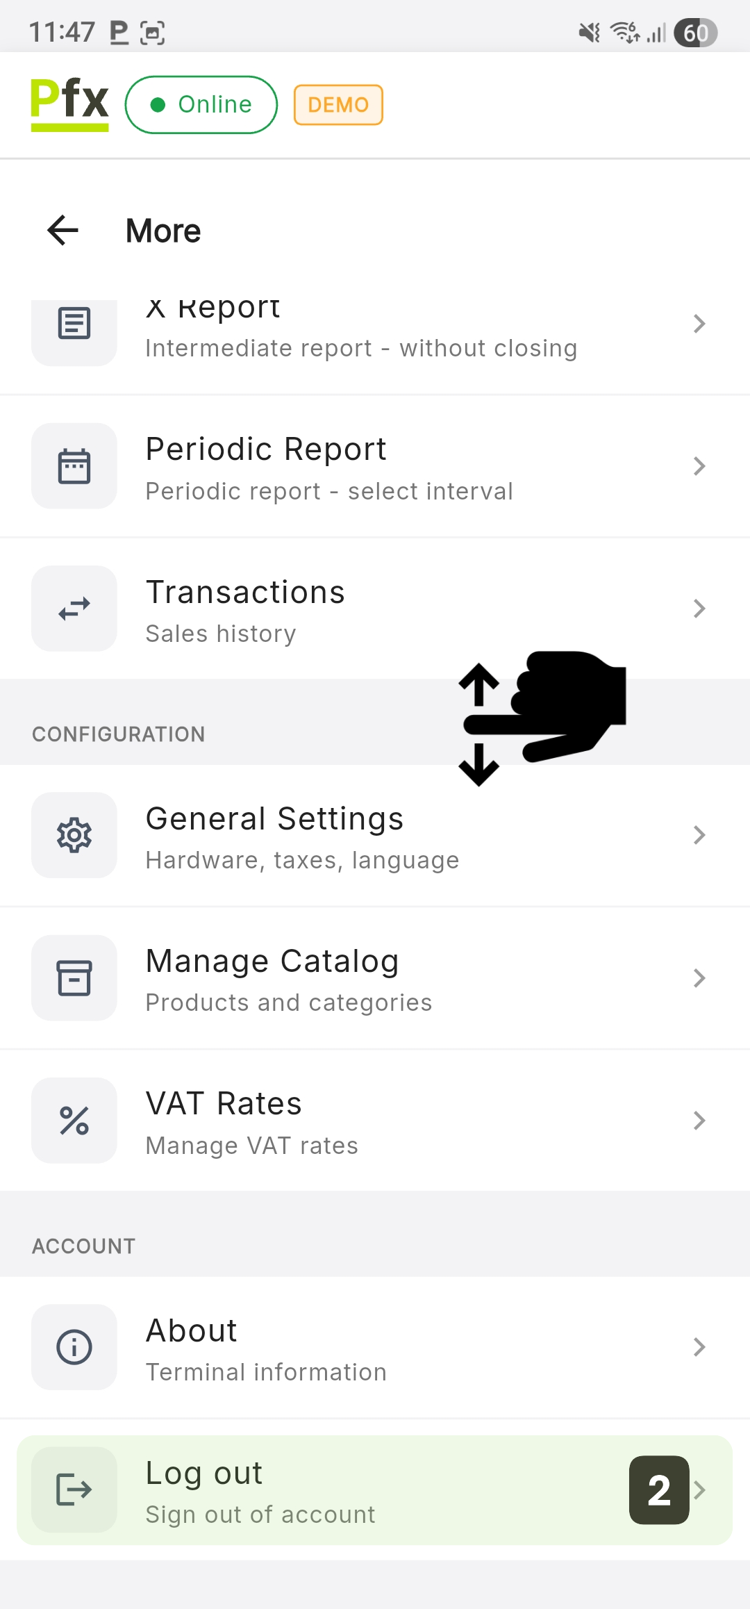Tap the back arrow next to More
750x1609 pixels.
(x=63, y=231)
